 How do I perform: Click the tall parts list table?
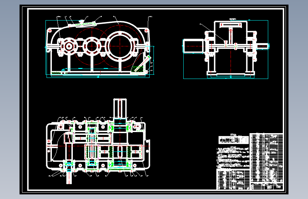(x=266, y=158)
